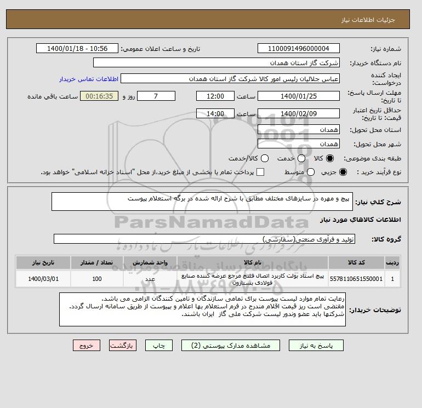Select the خدمت radio button

pyautogui.click(x=301, y=158)
